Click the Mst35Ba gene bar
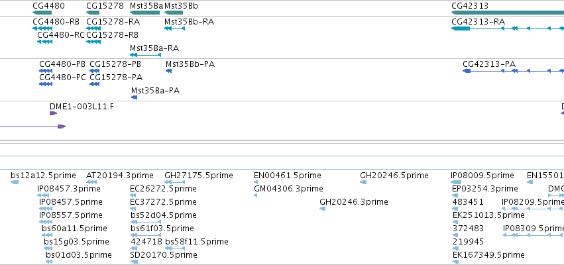Viewport: 564px width, 265px height. point(144,13)
